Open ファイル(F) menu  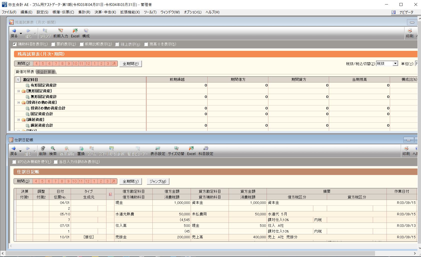pyautogui.click(x=9, y=12)
